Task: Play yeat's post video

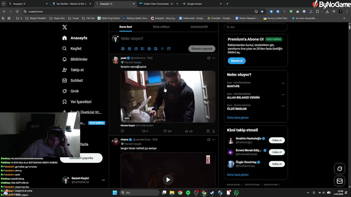Action: click(168, 97)
